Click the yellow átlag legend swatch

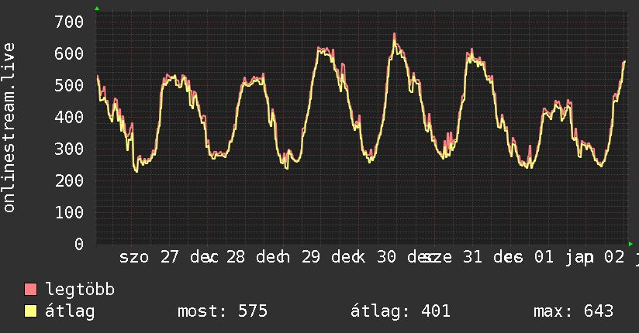click(30, 311)
